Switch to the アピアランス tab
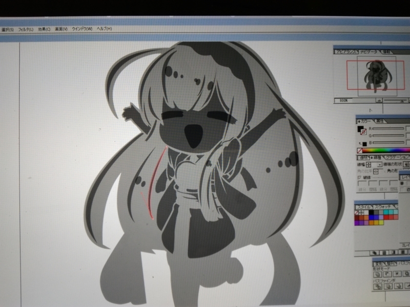The height and width of the screenshot is (307, 410). [346, 52]
